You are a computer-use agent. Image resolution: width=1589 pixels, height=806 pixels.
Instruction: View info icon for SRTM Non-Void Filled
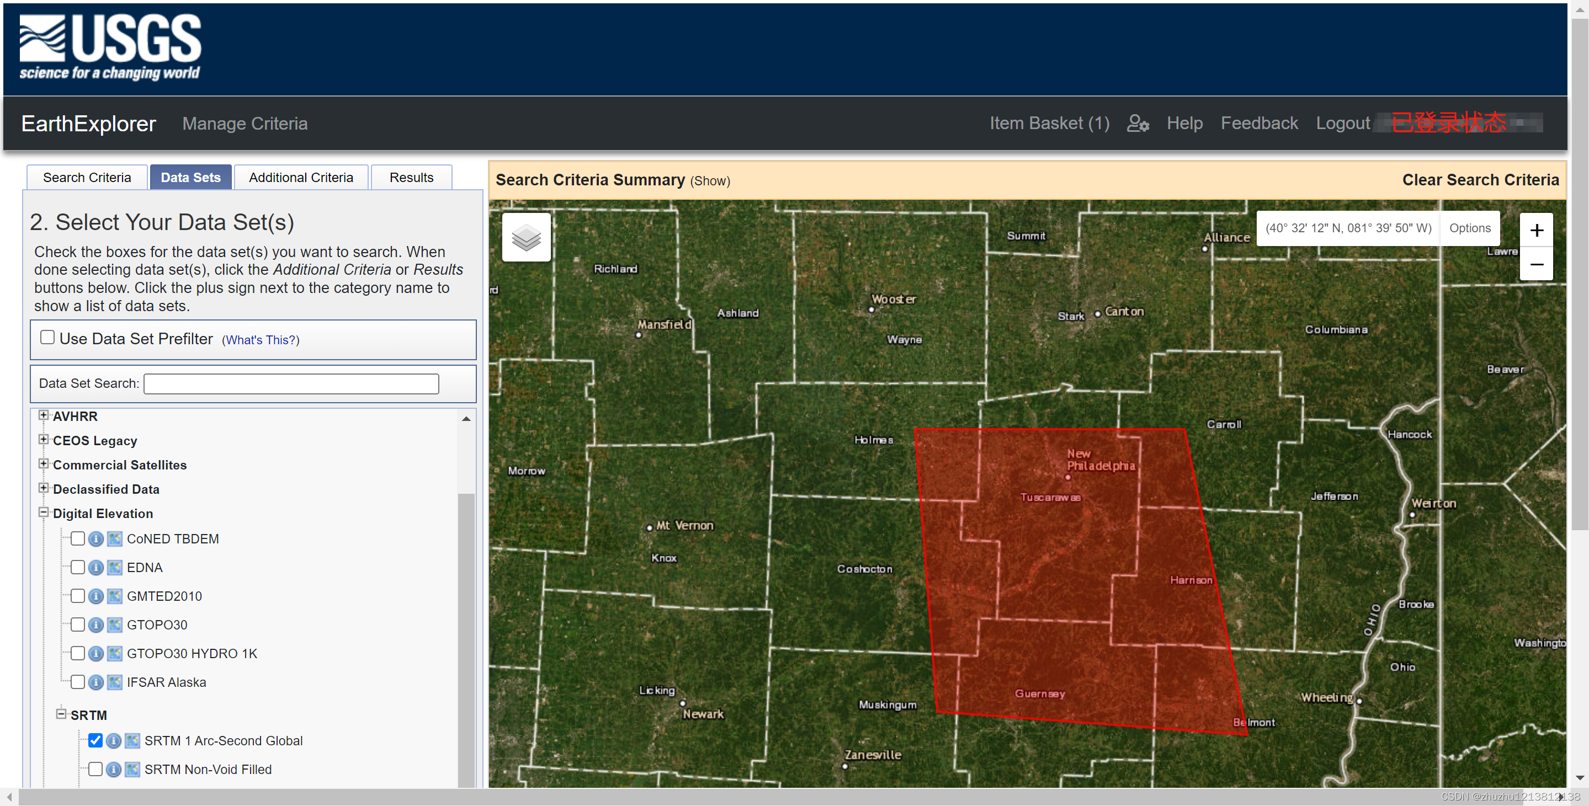point(114,770)
